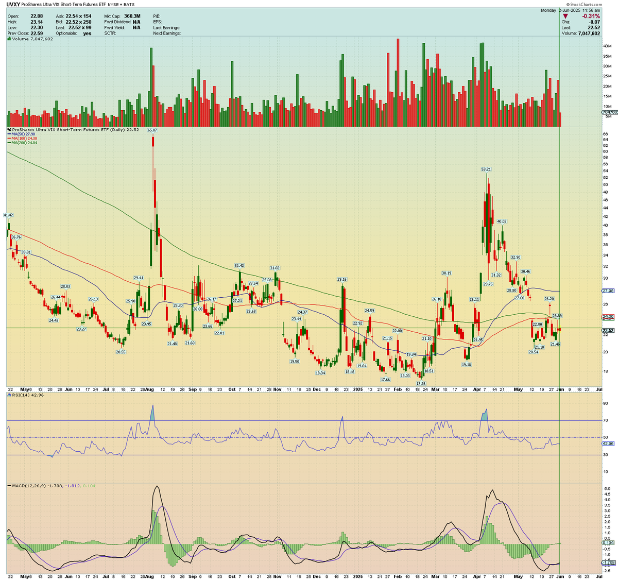Screen dimensions: 618x580
Task: Click the 'Volume: 7,047,602' figure in the top-right box
Action: point(580,33)
